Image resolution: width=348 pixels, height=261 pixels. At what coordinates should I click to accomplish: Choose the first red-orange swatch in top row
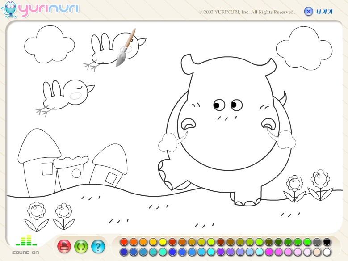[124, 242]
